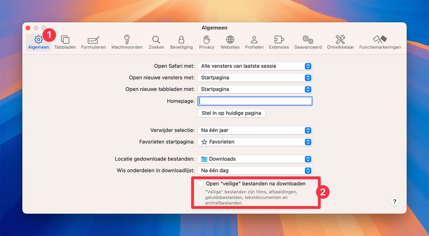
Task: Select the Wachtwoorden key icon
Action: click(x=127, y=42)
